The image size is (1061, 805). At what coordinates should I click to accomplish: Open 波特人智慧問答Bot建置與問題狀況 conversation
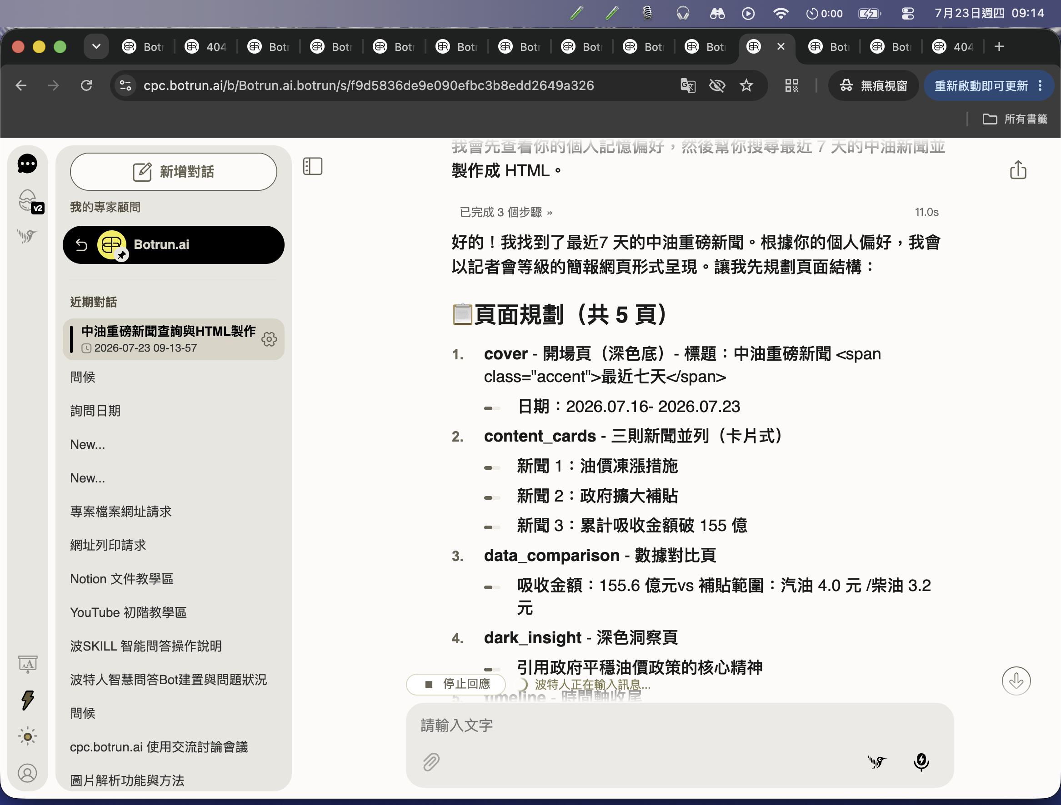click(168, 679)
